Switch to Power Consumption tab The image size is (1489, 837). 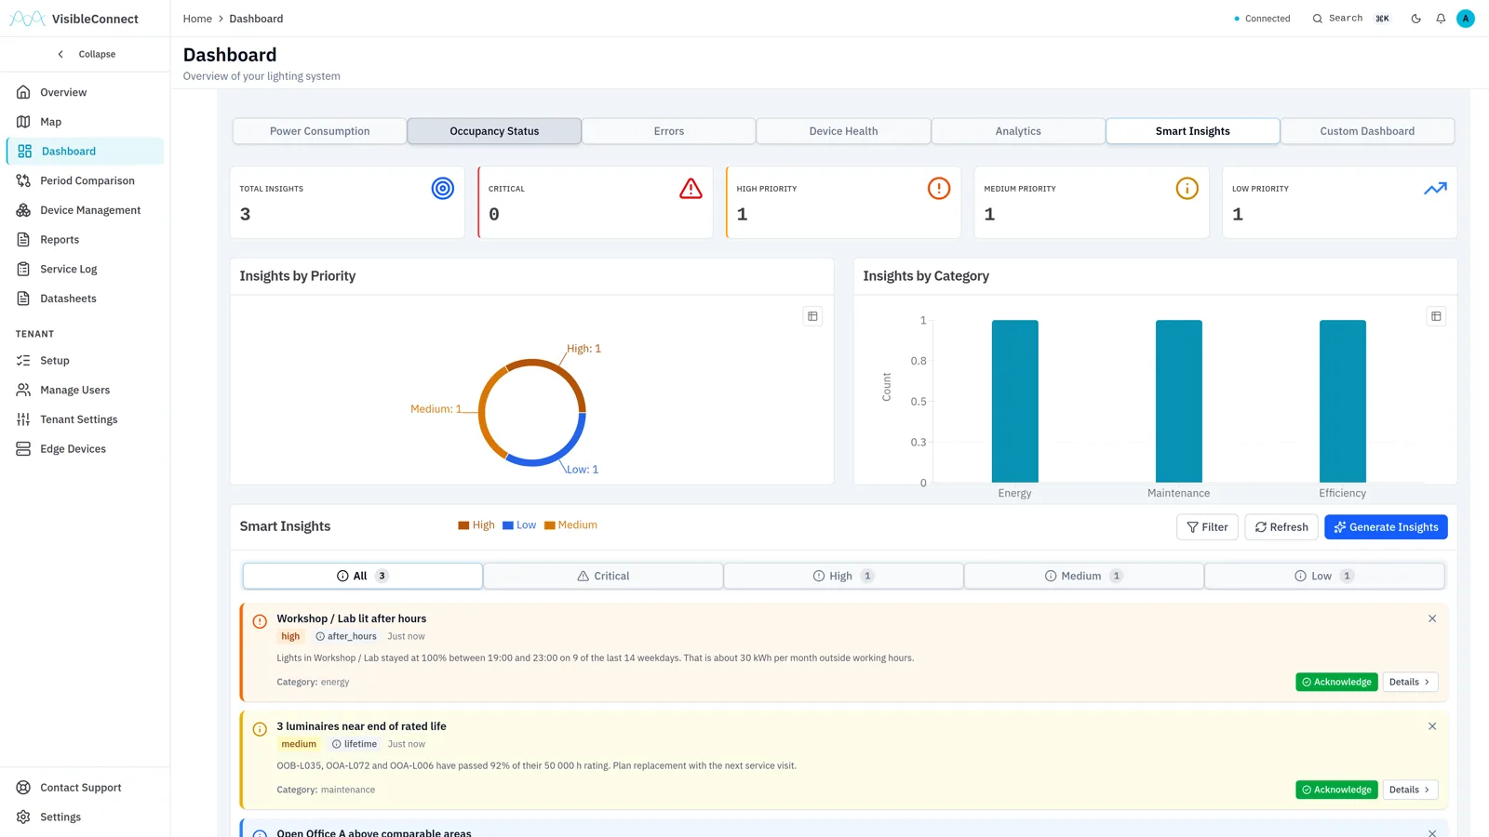pyautogui.click(x=319, y=131)
